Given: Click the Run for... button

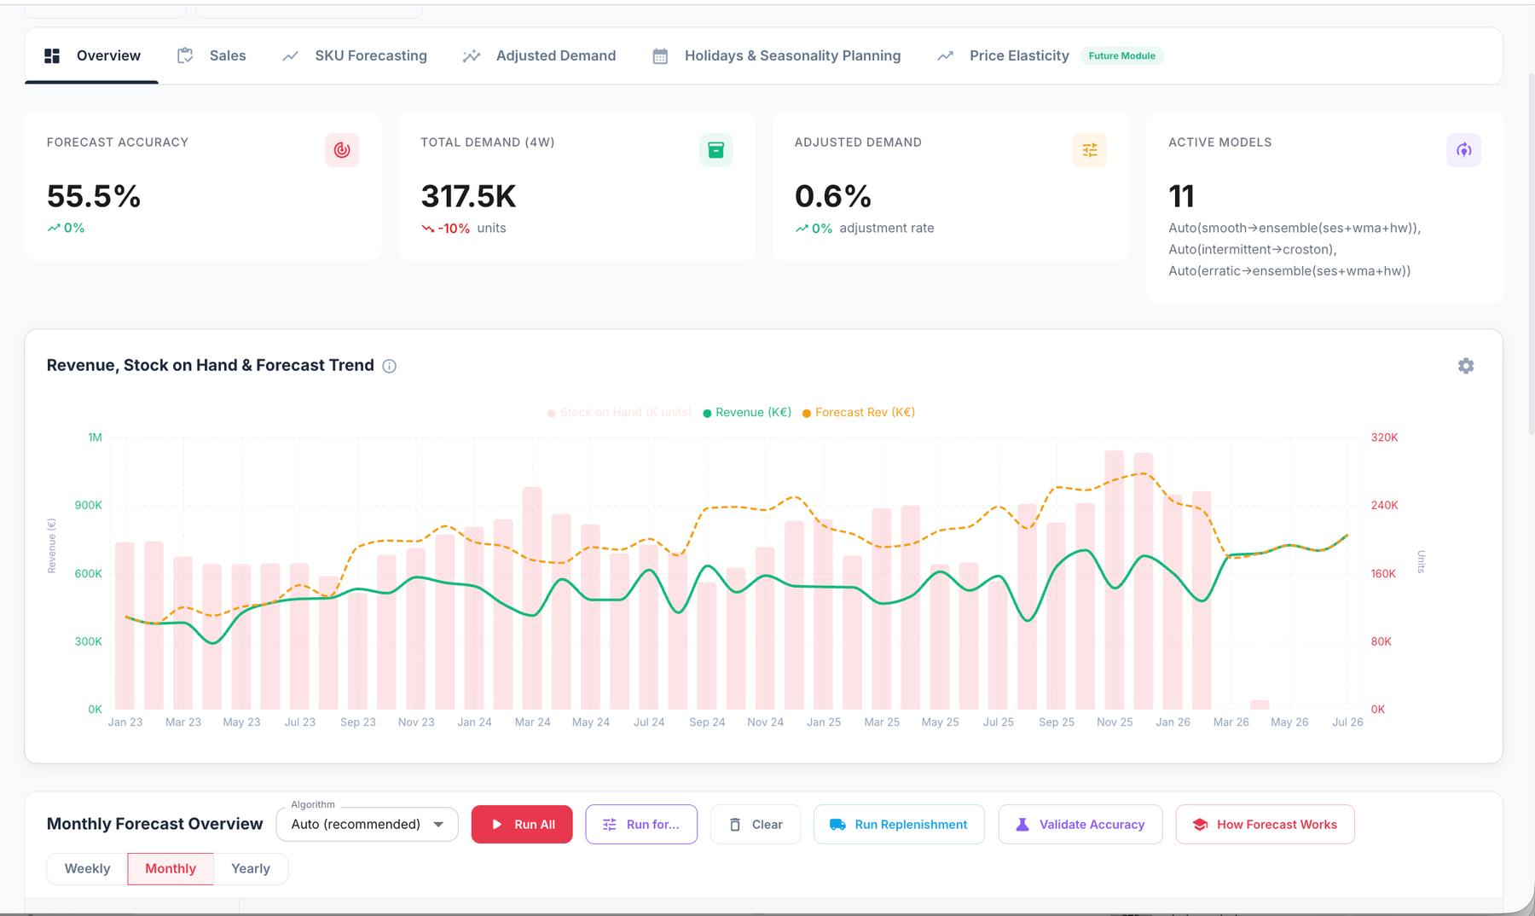Looking at the screenshot, I should [x=641, y=824].
